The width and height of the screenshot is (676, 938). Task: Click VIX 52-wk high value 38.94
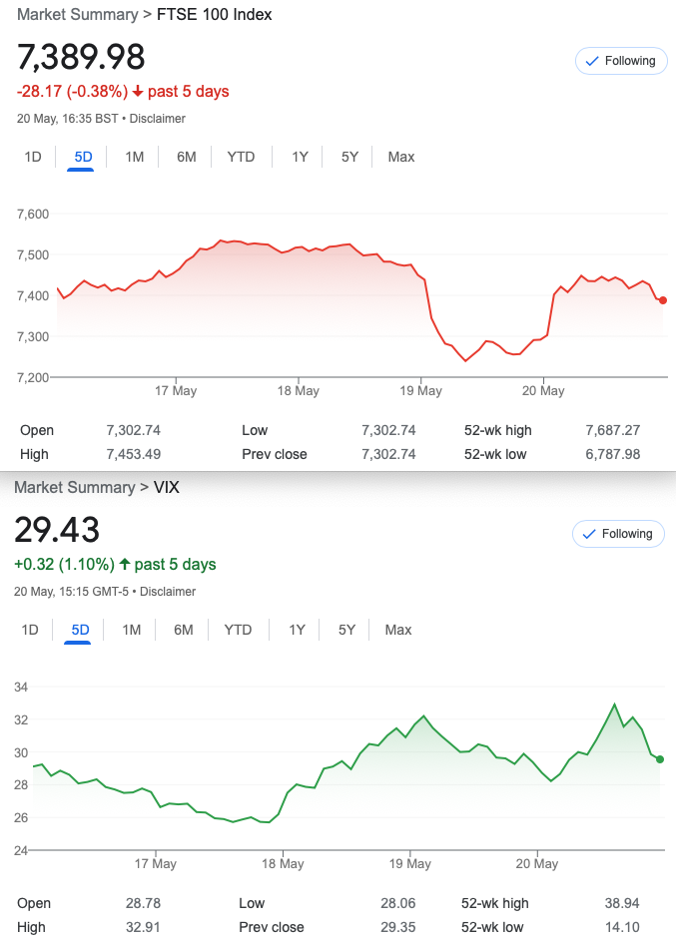tap(622, 903)
